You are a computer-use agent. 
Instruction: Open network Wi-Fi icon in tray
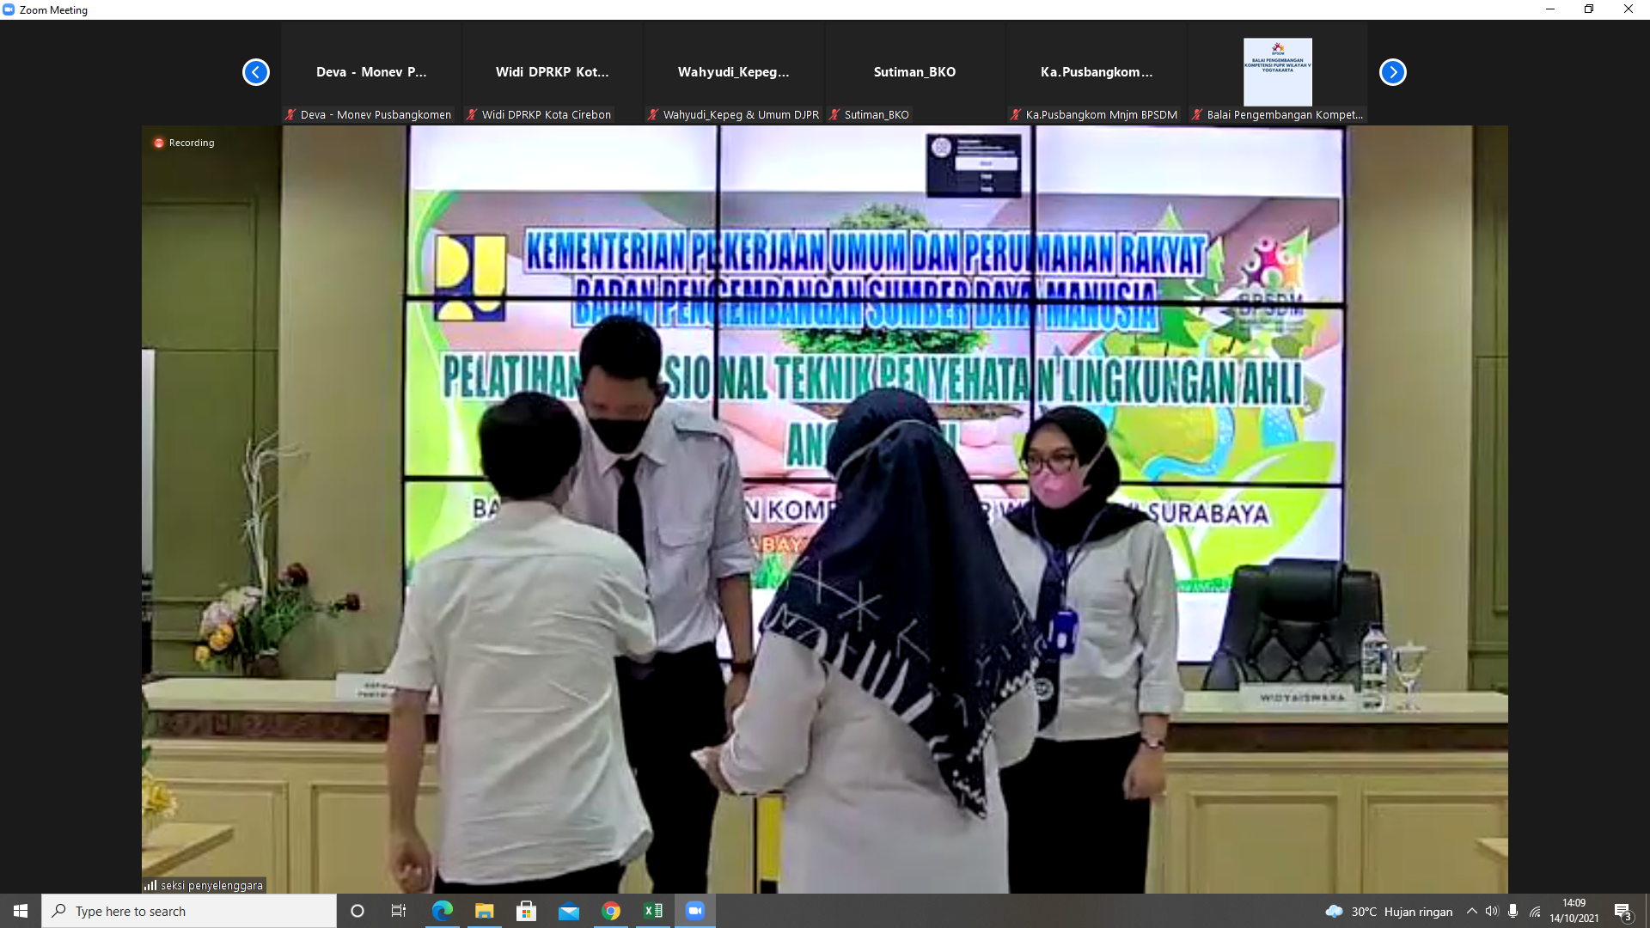point(1535,911)
